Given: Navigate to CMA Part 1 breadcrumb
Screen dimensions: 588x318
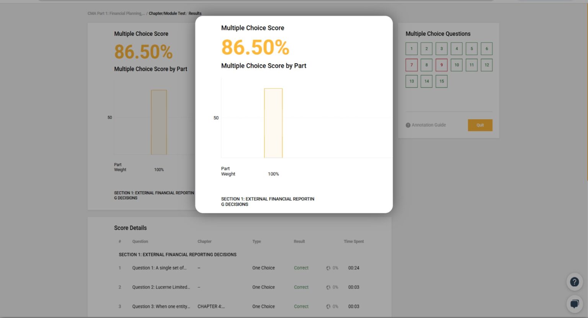Looking at the screenshot, I should point(116,13).
